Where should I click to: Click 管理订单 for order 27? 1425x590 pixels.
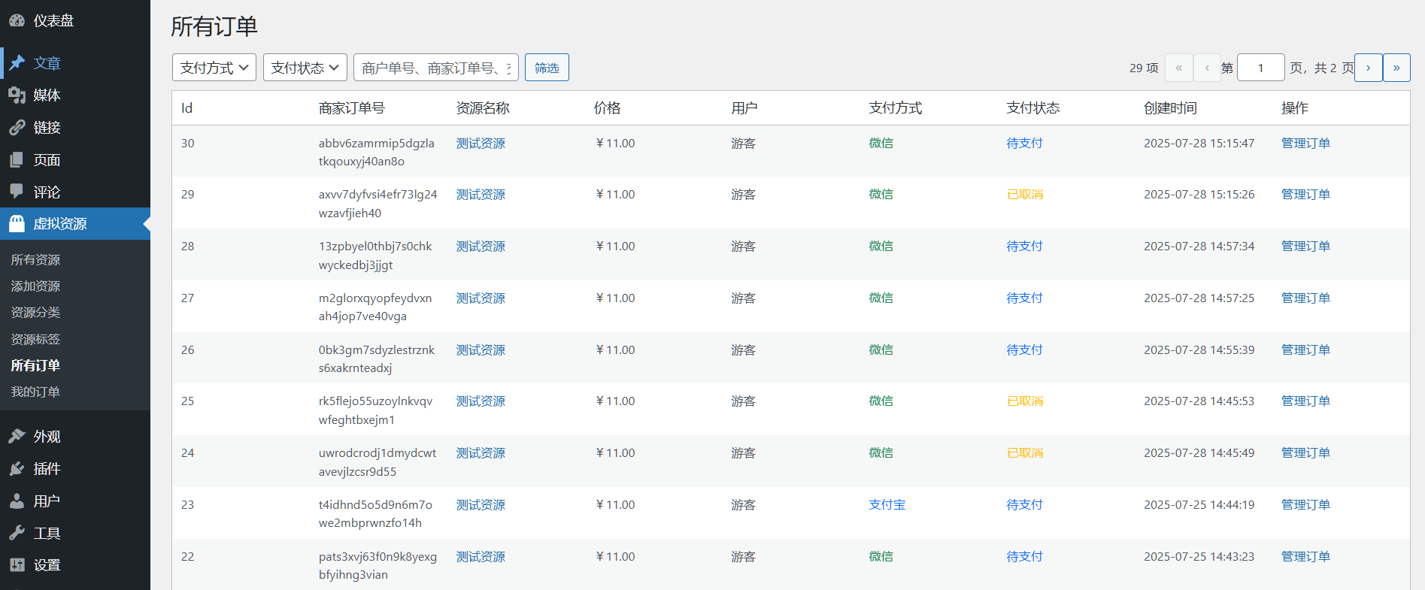click(x=1305, y=298)
